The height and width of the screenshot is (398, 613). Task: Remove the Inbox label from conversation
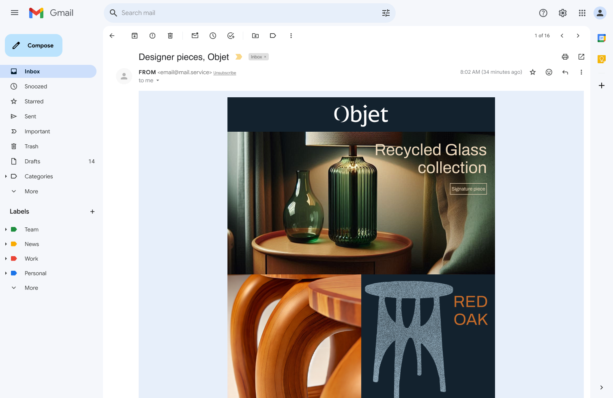pyautogui.click(x=265, y=57)
